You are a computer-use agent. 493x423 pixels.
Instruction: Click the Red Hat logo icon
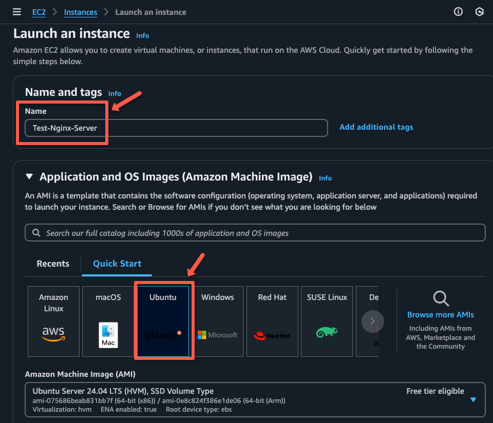click(x=272, y=336)
